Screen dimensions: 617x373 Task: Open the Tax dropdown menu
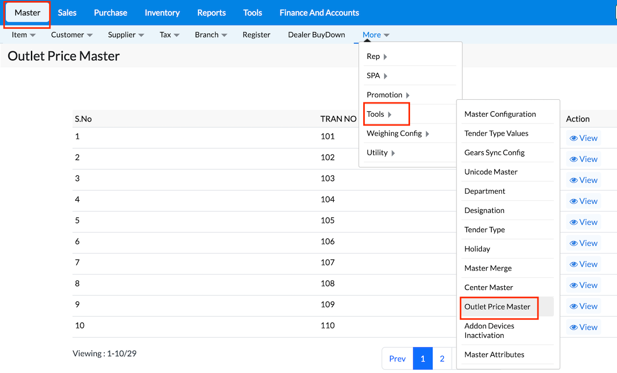(x=170, y=35)
